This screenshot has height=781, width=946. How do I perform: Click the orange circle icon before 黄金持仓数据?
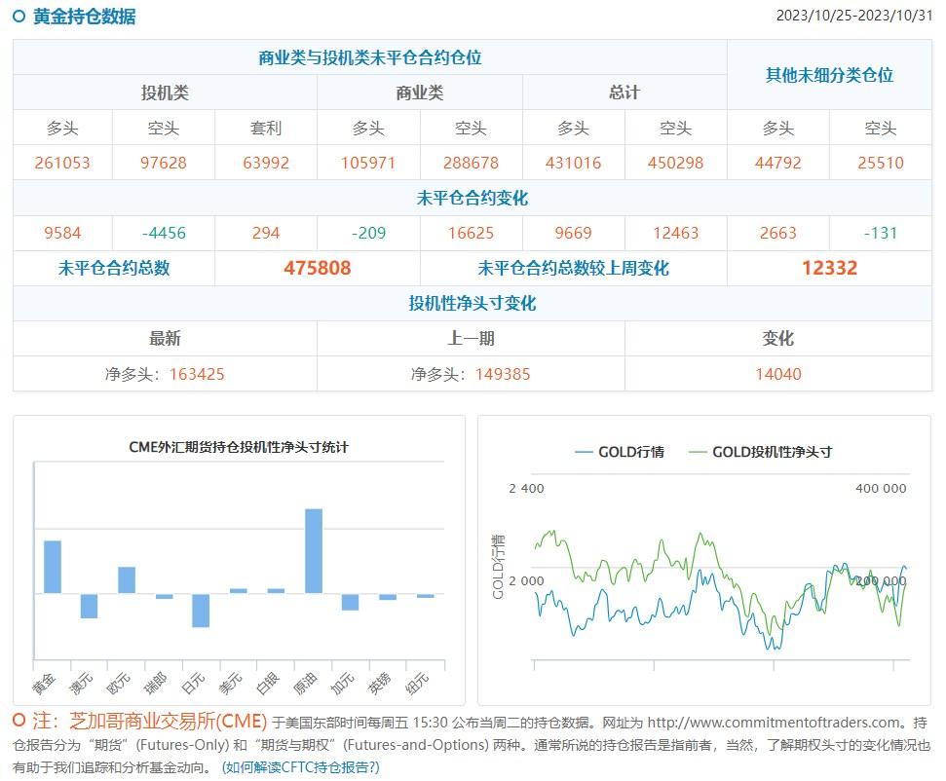click(17, 17)
